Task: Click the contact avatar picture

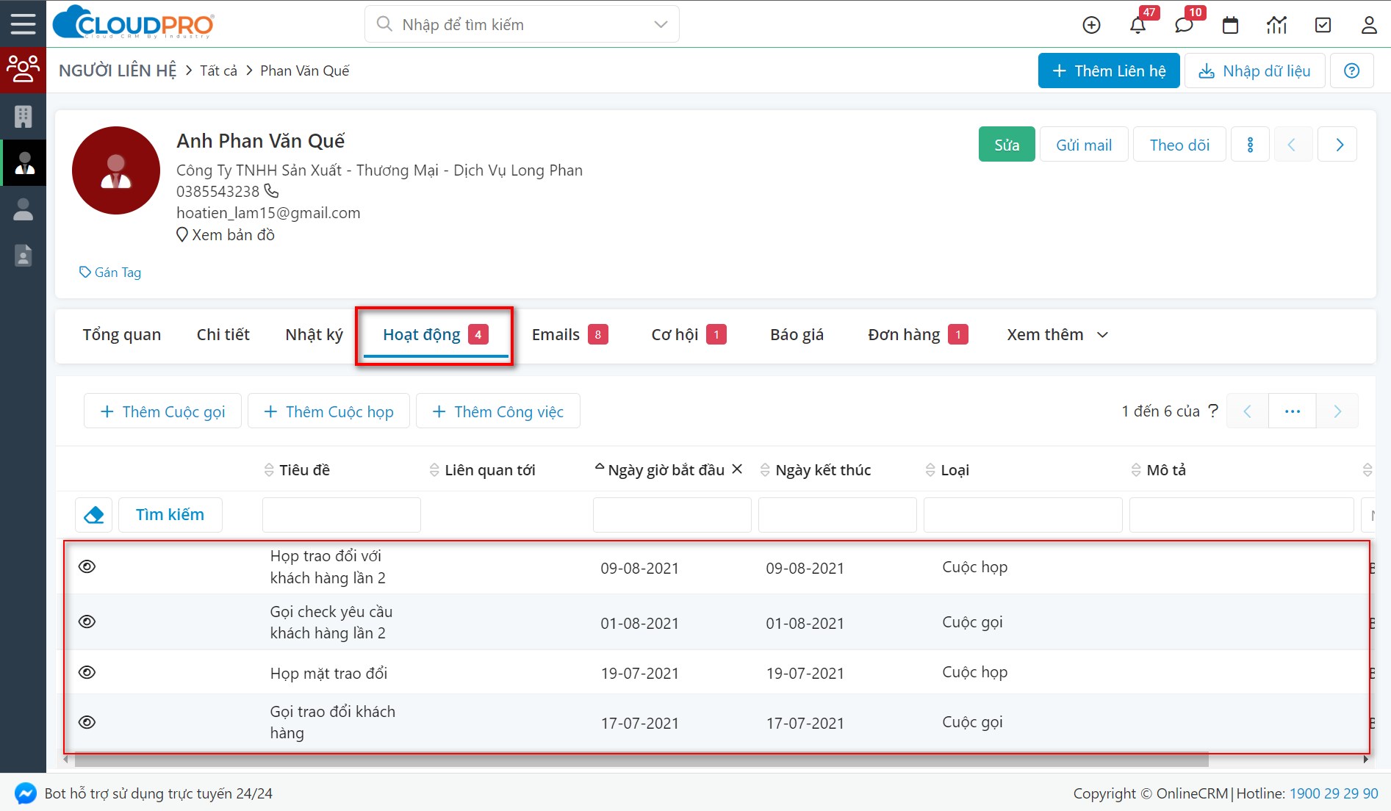Action: (116, 170)
